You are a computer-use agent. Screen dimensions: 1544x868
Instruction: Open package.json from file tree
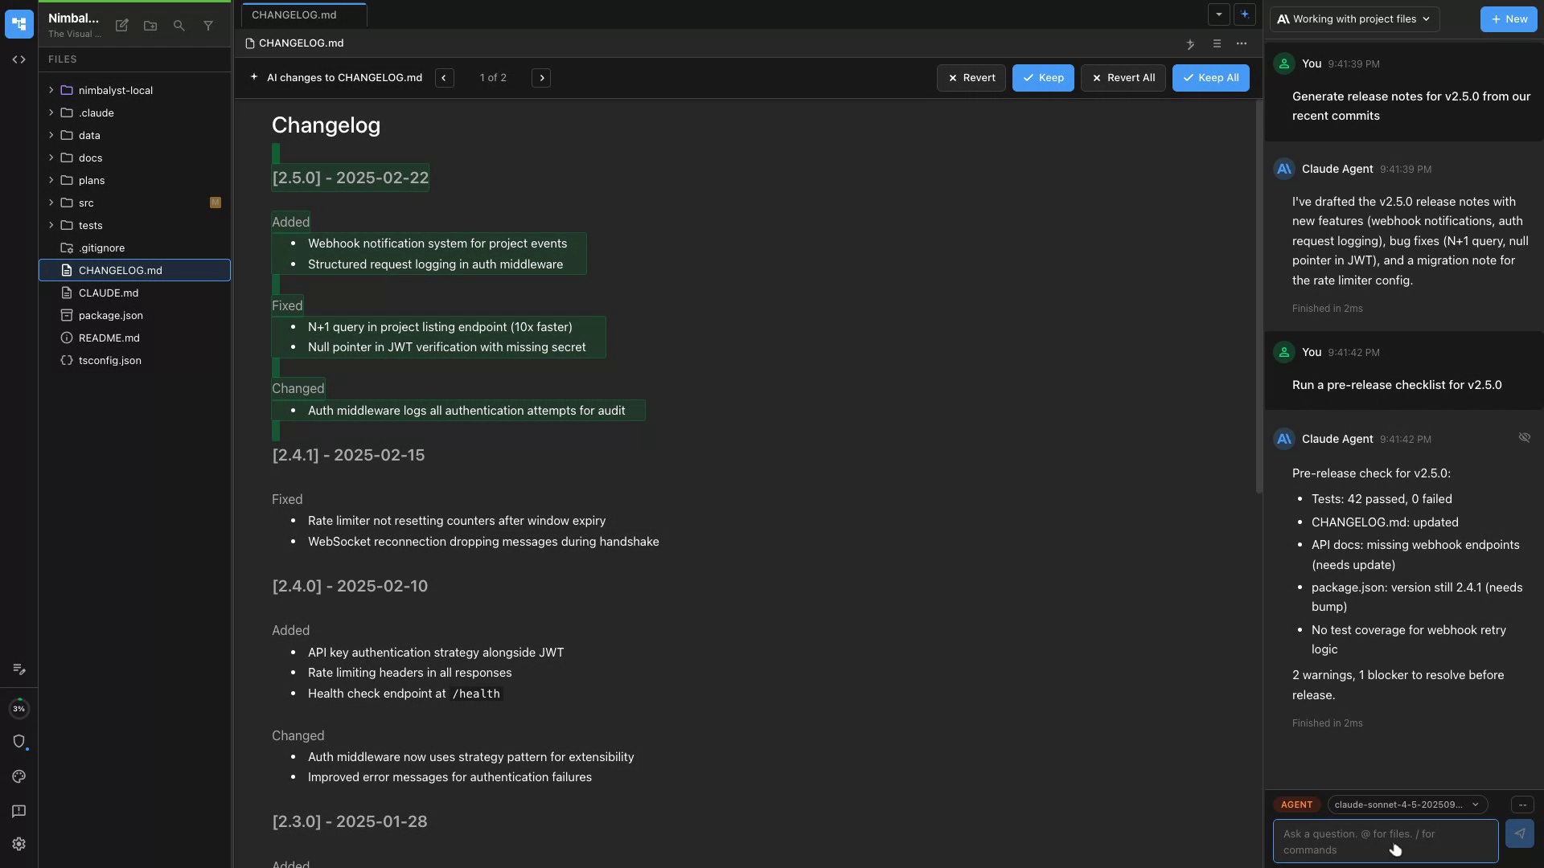[111, 315]
